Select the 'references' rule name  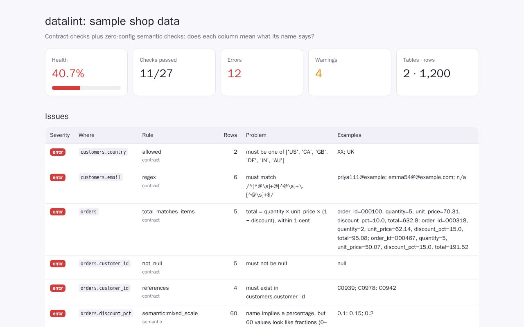[x=156, y=288]
